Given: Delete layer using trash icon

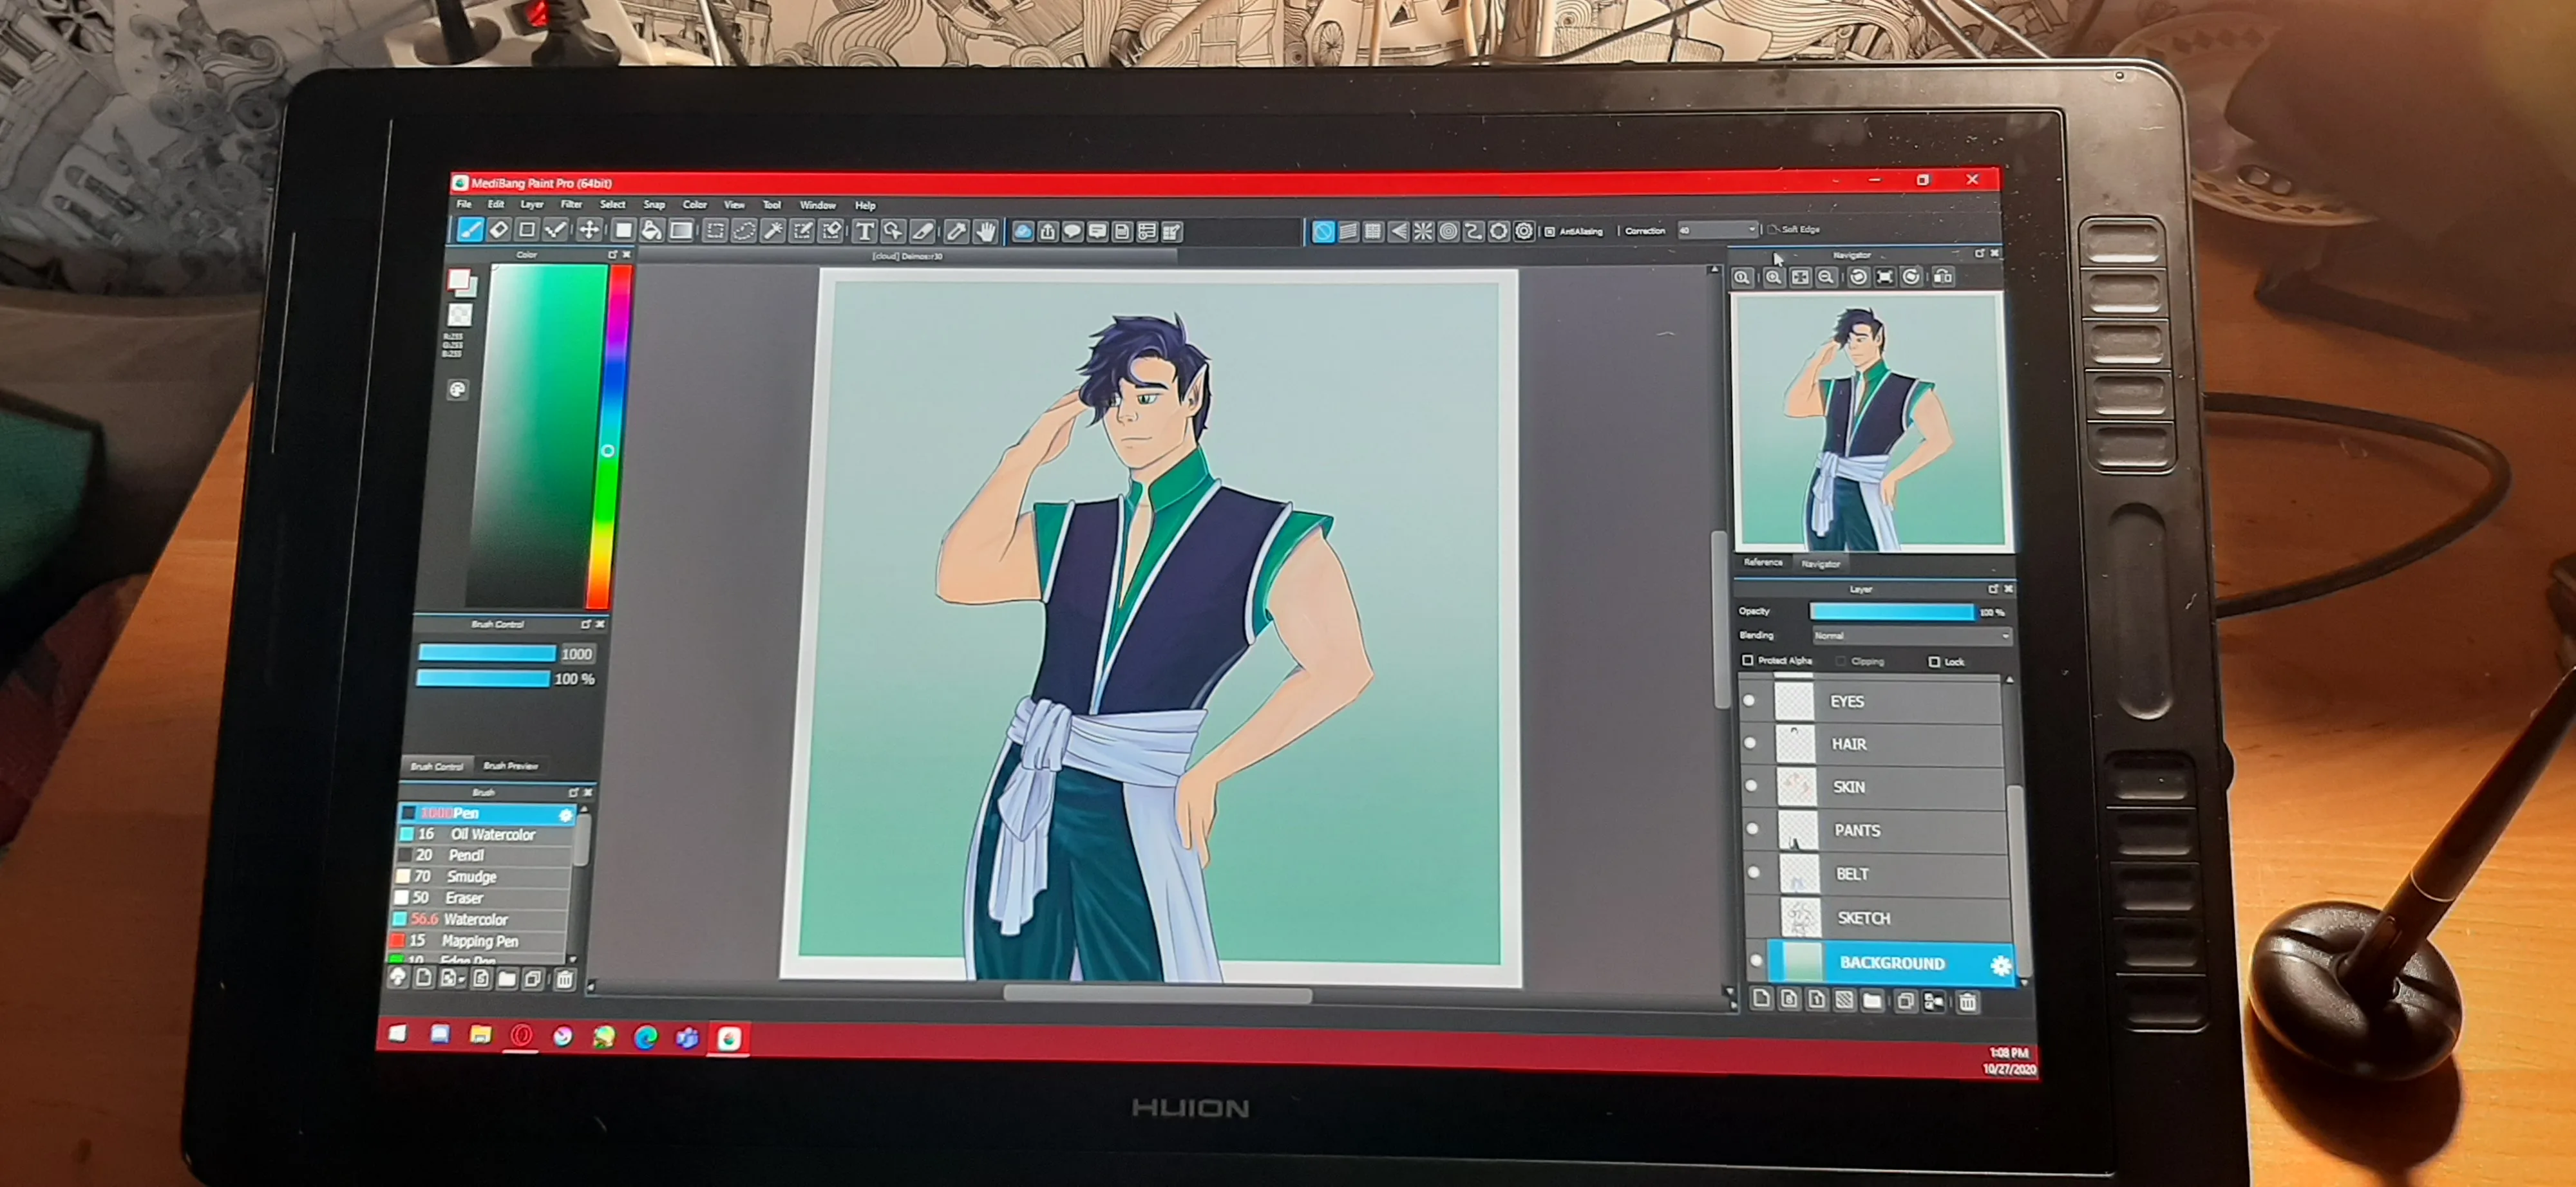Looking at the screenshot, I should tap(1967, 1001).
